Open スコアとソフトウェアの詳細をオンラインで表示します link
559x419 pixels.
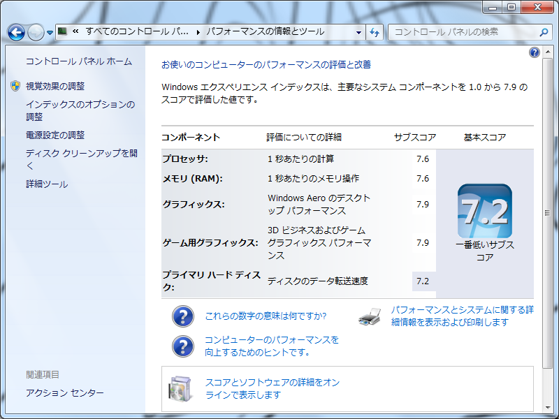pyautogui.click(x=273, y=389)
